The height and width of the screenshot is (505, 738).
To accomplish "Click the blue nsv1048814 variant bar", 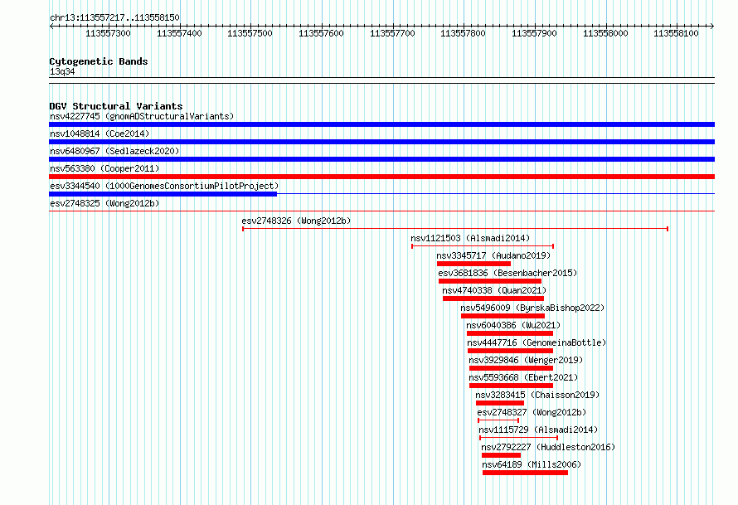I will pyautogui.click(x=381, y=142).
